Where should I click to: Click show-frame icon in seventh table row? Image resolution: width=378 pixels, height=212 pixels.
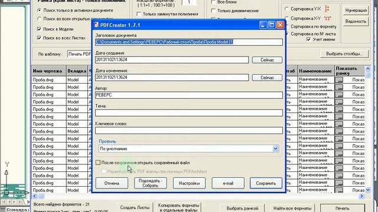339,124
